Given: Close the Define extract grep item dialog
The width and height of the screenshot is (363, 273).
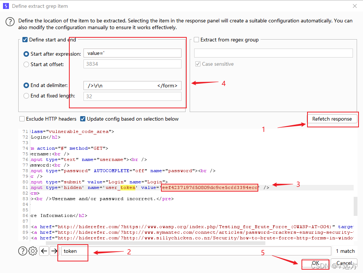Looking at the screenshot, I should (x=355, y=6).
